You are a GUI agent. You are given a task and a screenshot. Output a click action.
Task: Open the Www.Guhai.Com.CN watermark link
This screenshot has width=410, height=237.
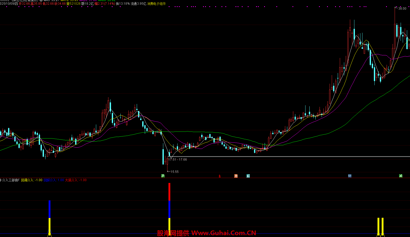click(x=224, y=233)
